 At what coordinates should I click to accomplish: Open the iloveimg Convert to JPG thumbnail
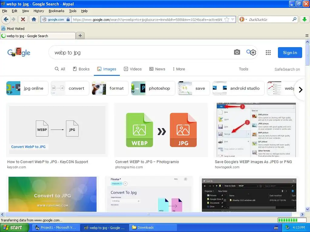pyautogui.click(x=53, y=194)
